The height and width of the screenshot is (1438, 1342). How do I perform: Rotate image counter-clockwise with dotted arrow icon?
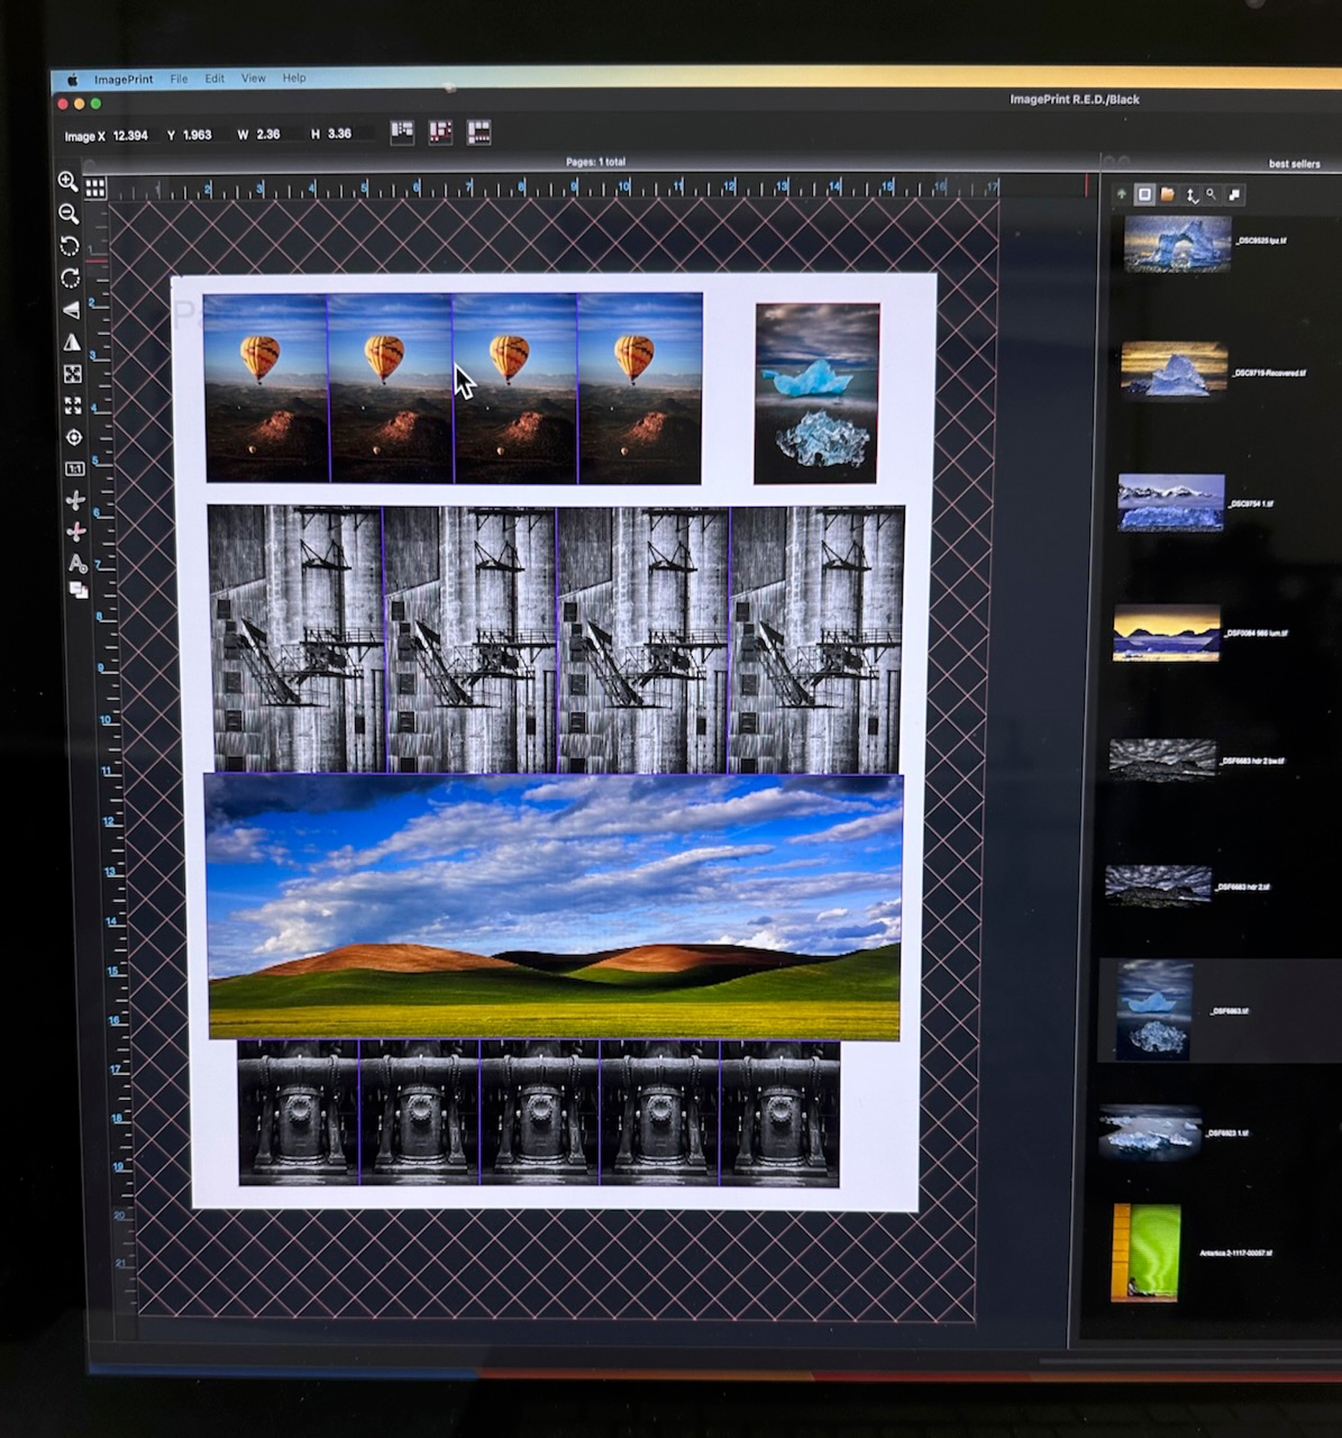pos(70,246)
